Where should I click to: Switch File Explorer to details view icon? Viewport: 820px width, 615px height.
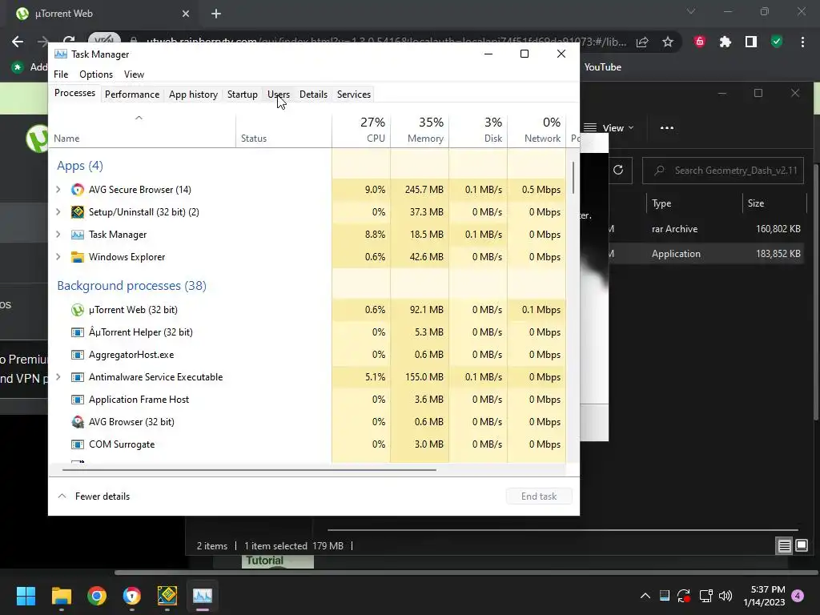tap(784, 546)
